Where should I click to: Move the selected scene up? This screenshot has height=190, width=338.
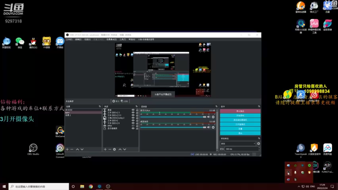click(77, 149)
